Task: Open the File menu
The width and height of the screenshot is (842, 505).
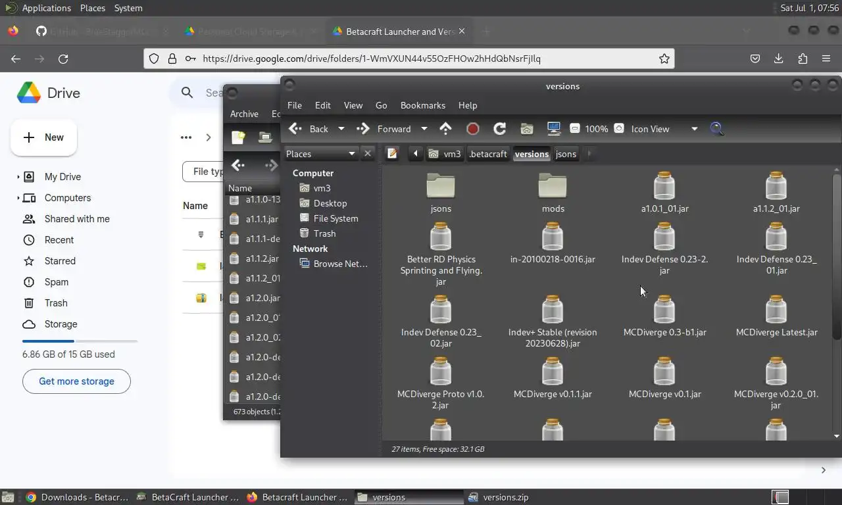Action: (295, 105)
